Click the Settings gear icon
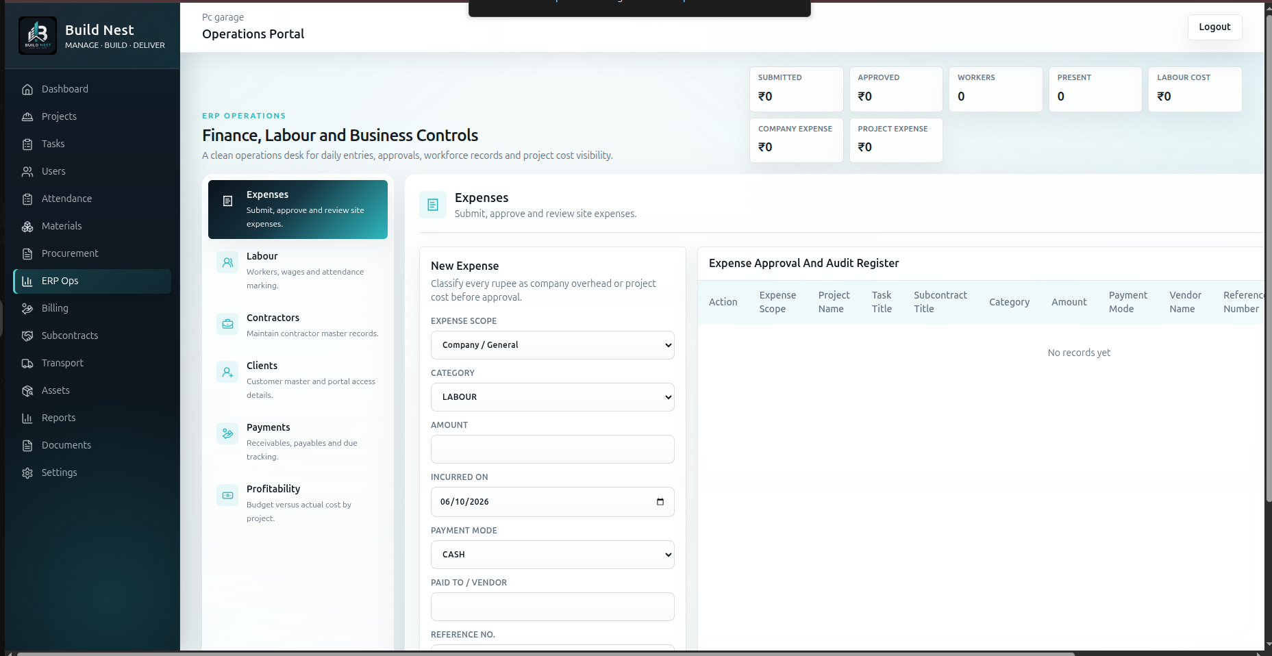1272x656 pixels. click(27, 472)
